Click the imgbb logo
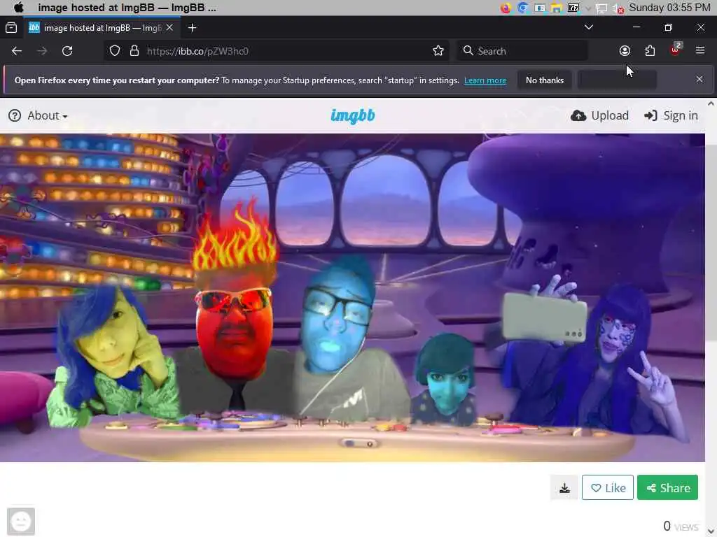The image size is (717, 537). tap(353, 115)
